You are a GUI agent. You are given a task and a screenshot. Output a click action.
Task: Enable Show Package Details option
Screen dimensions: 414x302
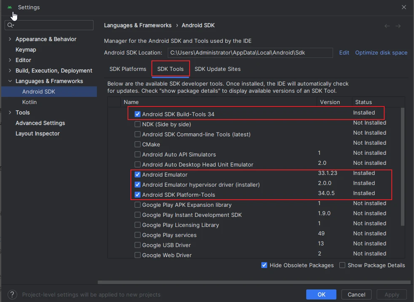tap(342, 265)
